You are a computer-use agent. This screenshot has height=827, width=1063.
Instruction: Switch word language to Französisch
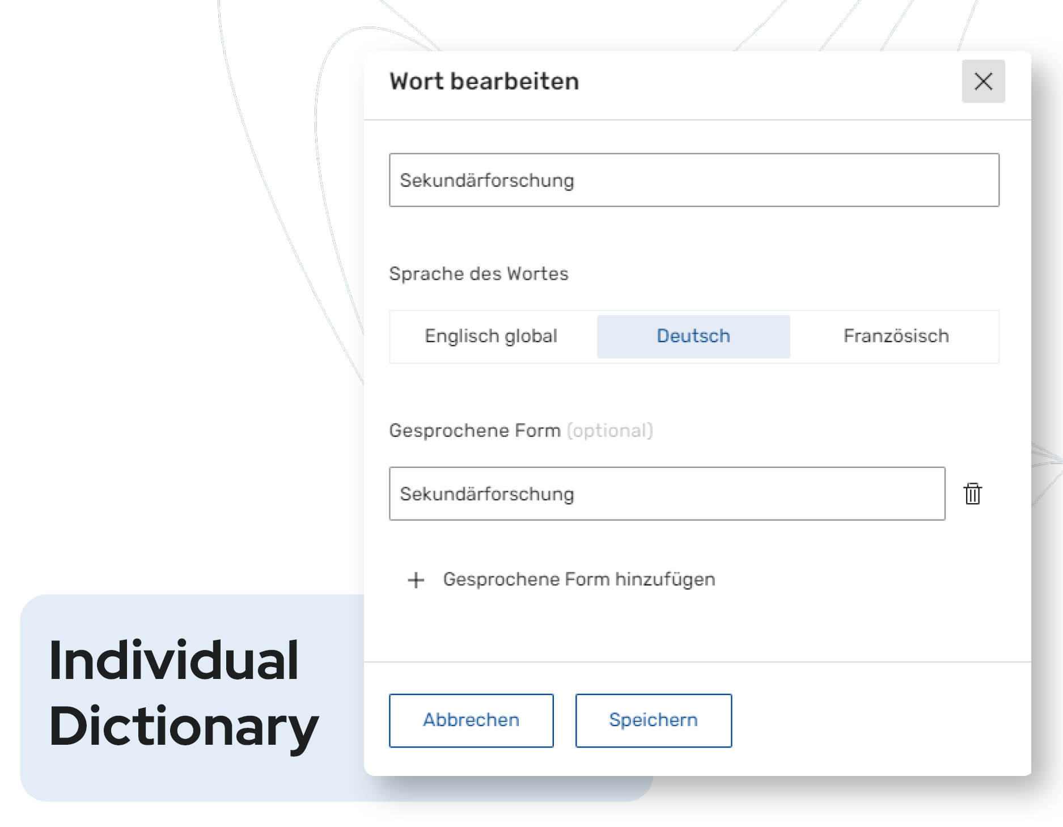[x=896, y=336]
